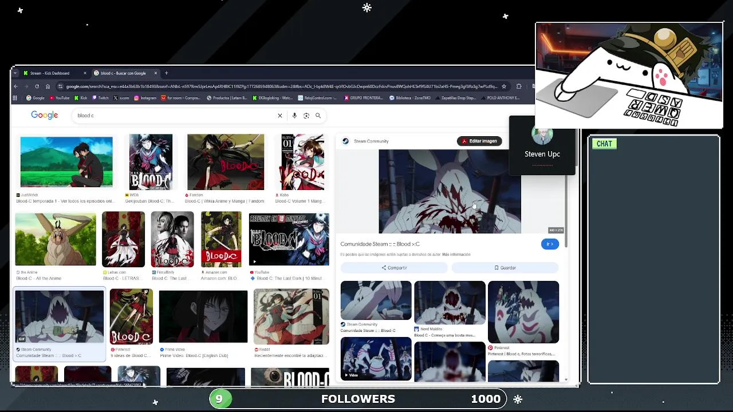
Task: Open the POLO ANTHONY bookmark
Action: tap(500, 98)
